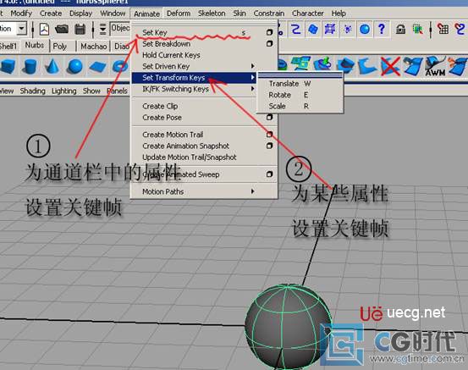Create a NURBS sphere from the shelf

74,66
